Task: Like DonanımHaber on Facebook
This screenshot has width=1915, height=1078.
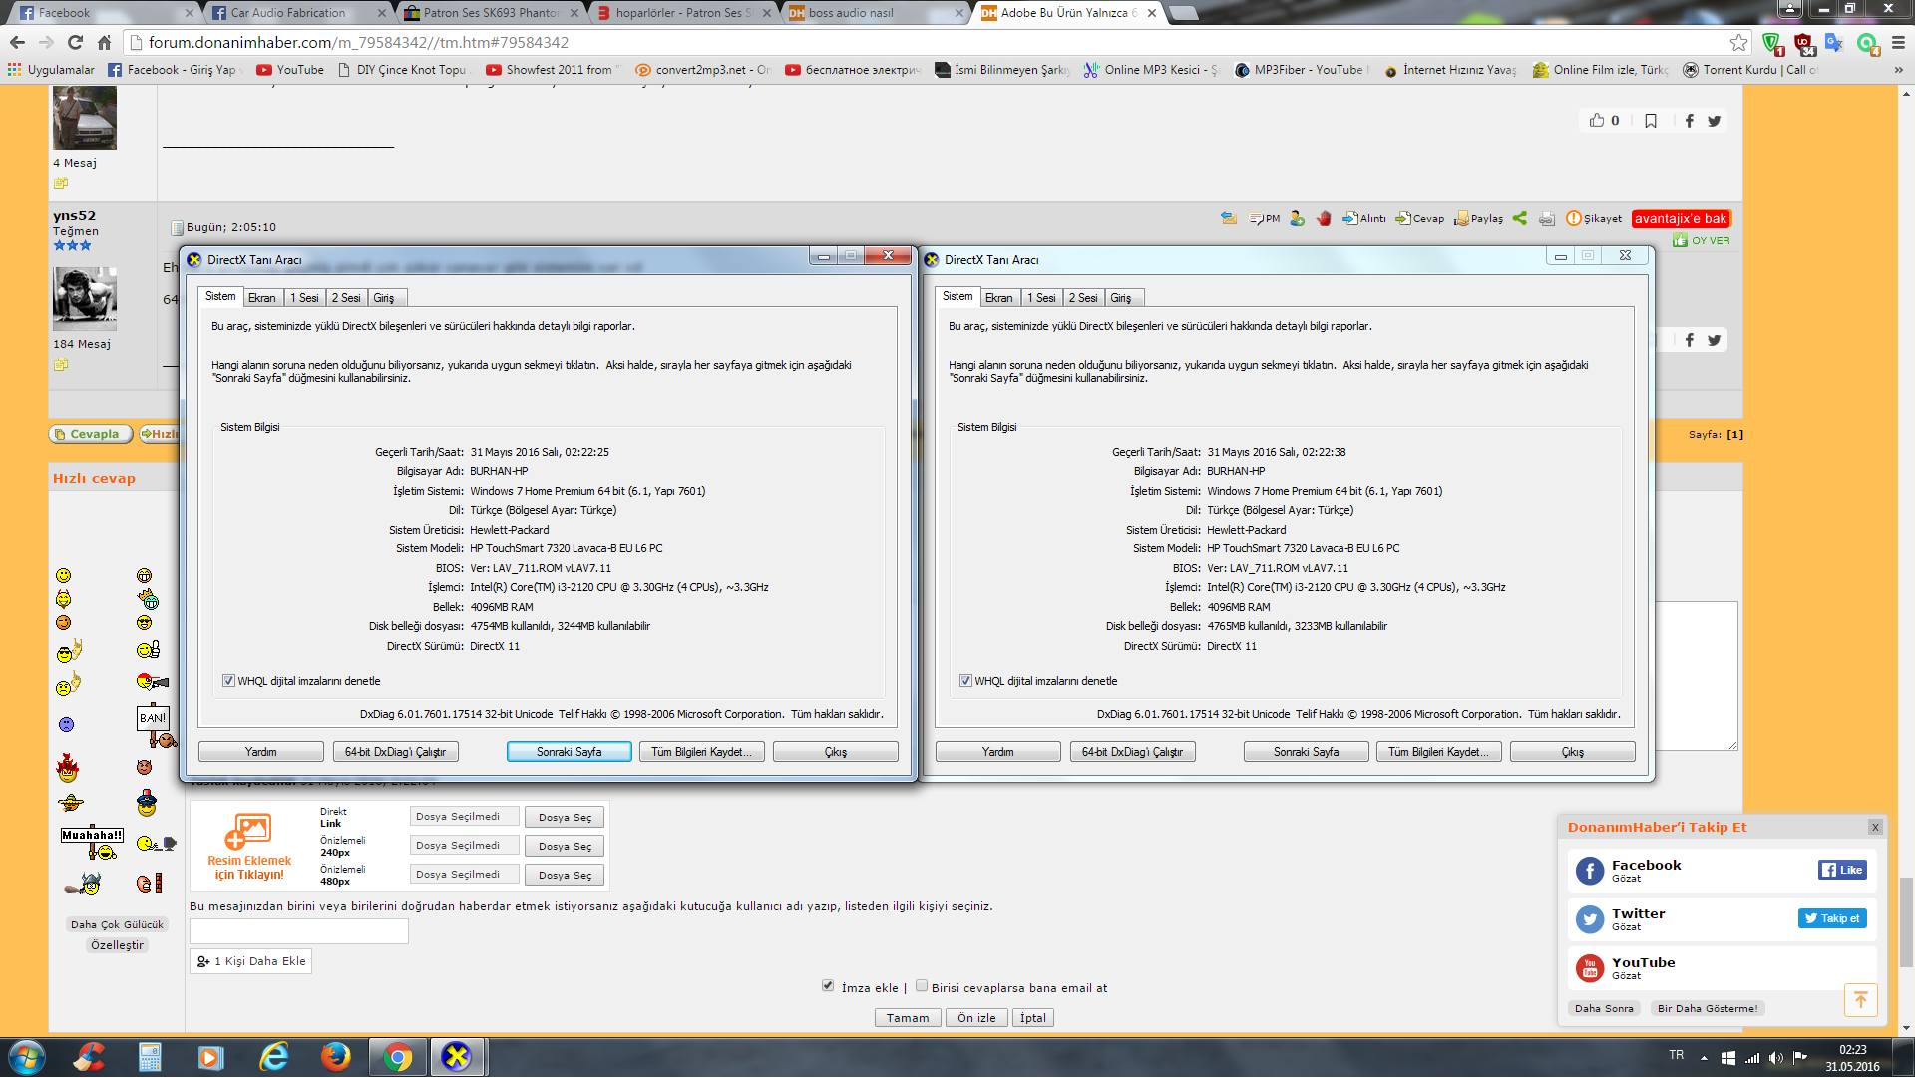Action: [x=1841, y=870]
